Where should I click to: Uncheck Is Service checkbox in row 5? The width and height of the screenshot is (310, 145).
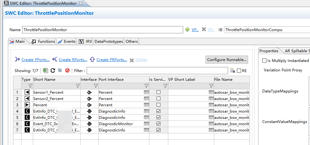point(158,117)
